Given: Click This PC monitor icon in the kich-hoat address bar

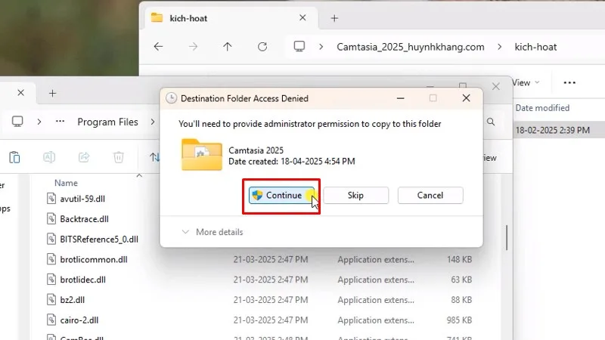Looking at the screenshot, I should (x=299, y=47).
